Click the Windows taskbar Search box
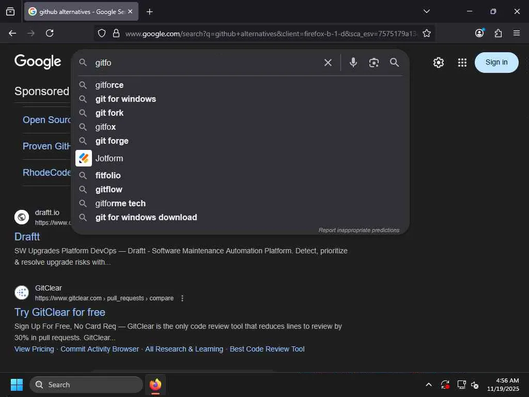Image resolution: width=529 pixels, height=397 pixels. pos(86,385)
